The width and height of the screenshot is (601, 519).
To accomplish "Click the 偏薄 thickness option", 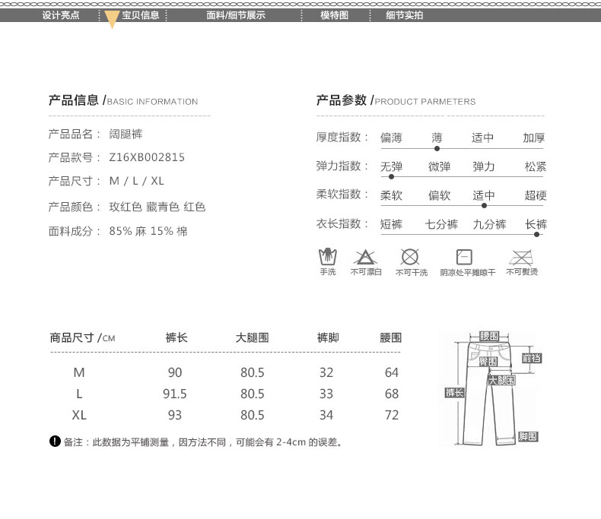I will [391, 138].
